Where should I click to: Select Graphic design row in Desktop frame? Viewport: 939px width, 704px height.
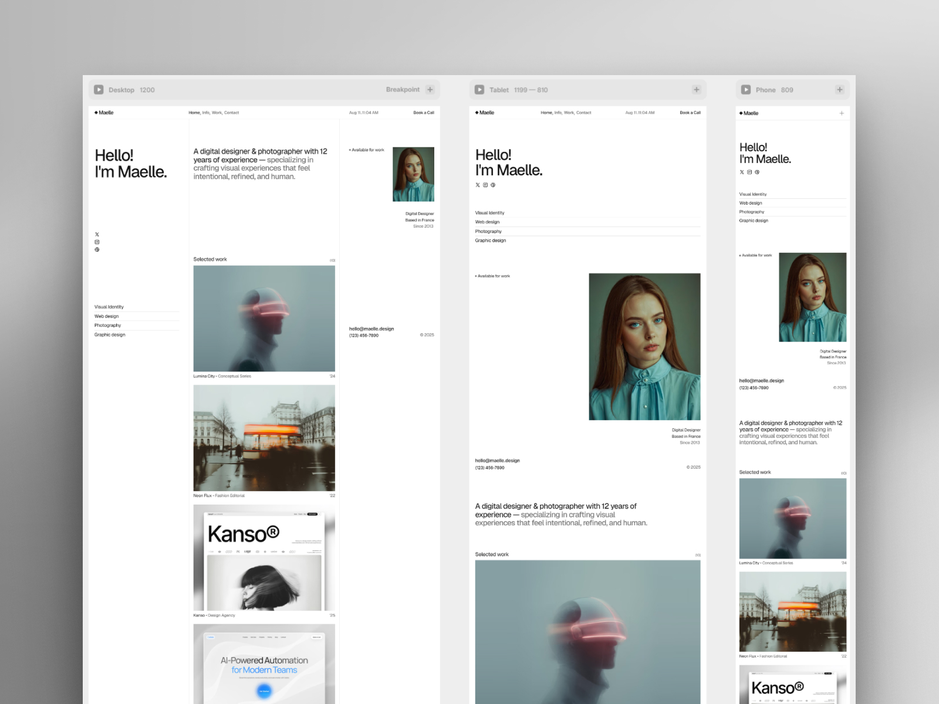[x=137, y=334]
